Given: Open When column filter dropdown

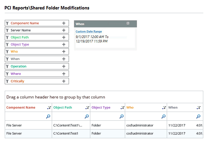Looking at the screenshot, I should (x=199, y=108).
